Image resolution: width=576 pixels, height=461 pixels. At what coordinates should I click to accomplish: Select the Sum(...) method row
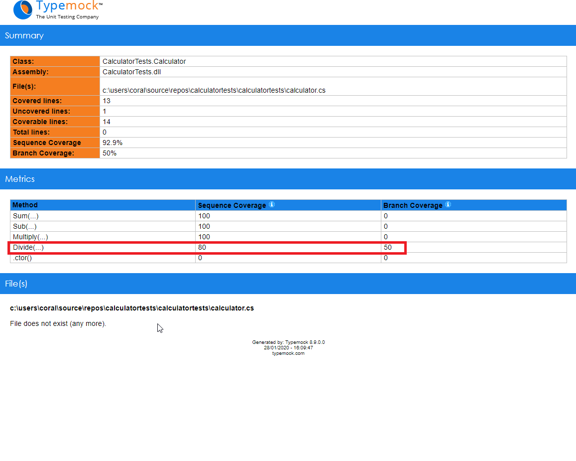pos(288,216)
